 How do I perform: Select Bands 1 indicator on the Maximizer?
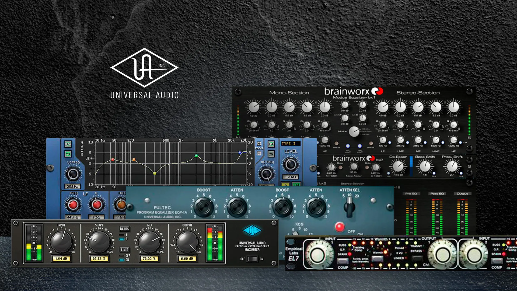(122, 235)
